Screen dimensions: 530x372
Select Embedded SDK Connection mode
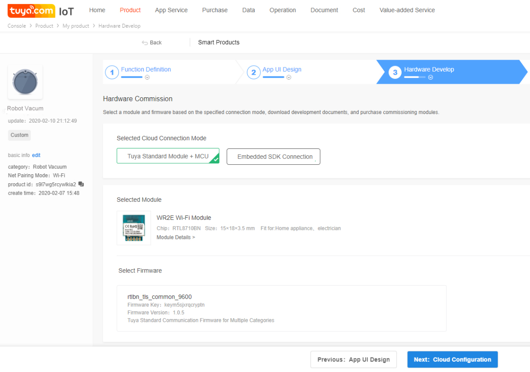click(273, 156)
